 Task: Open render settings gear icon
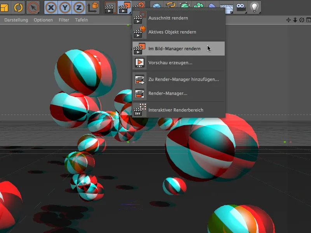(x=139, y=5)
